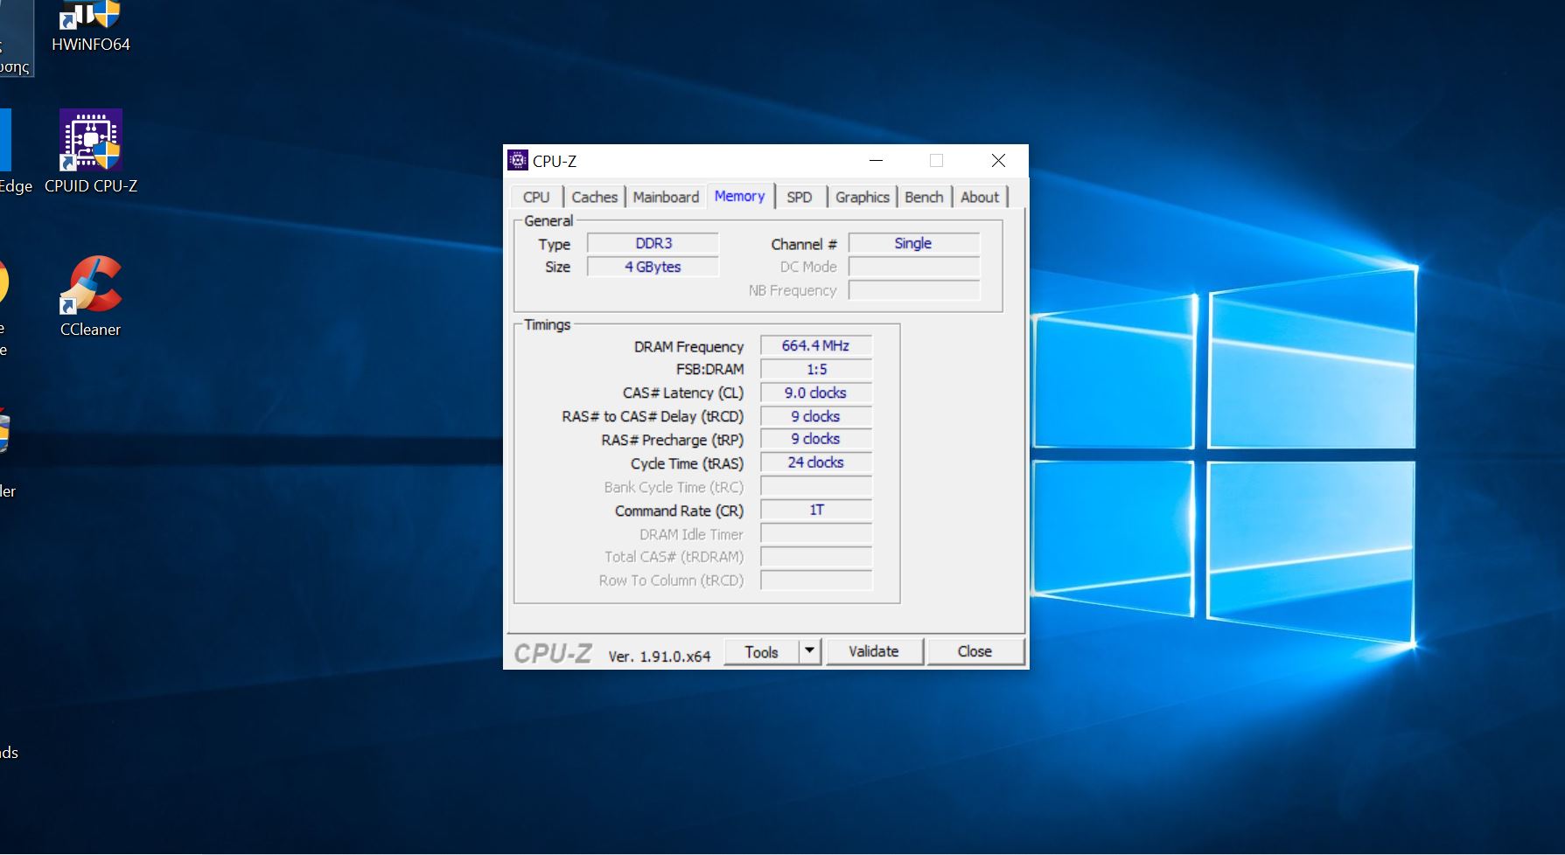
Task: Click the empty DC Mode field
Action: click(913, 267)
